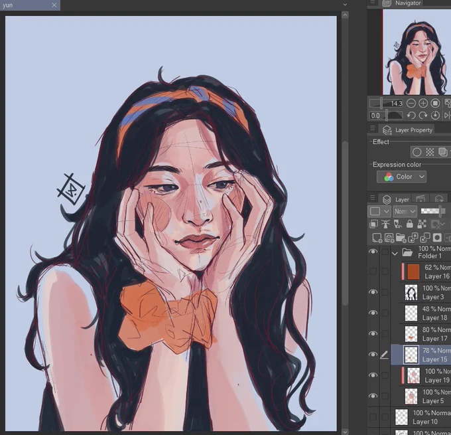
Task: Create a new raster layer
Action: coord(377,238)
